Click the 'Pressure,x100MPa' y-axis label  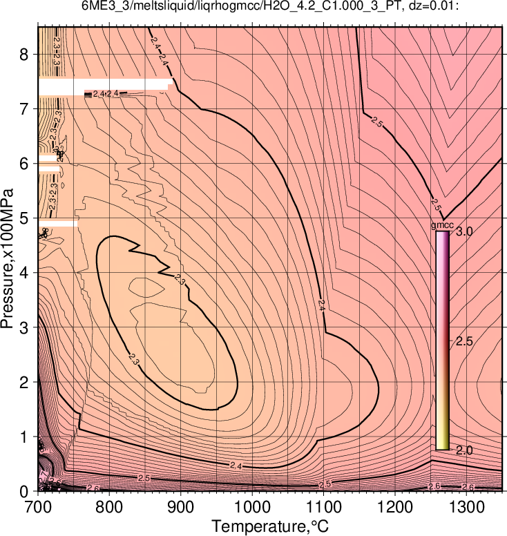click(7, 258)
